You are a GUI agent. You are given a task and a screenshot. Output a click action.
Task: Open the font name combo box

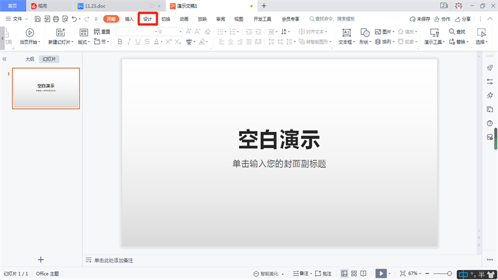(x=136, y=32)
